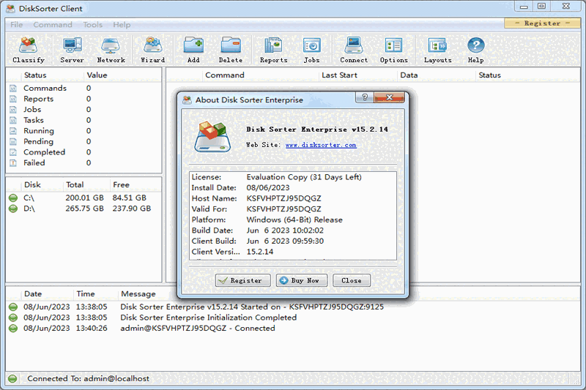Click the Tasks status row icon

click(x=13, y=120)
